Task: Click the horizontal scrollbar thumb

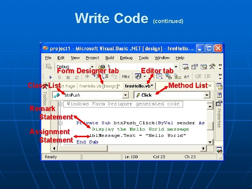Action: pos(83,148)
